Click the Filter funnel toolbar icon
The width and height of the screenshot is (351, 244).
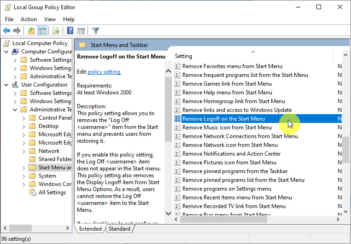point(95,31)
